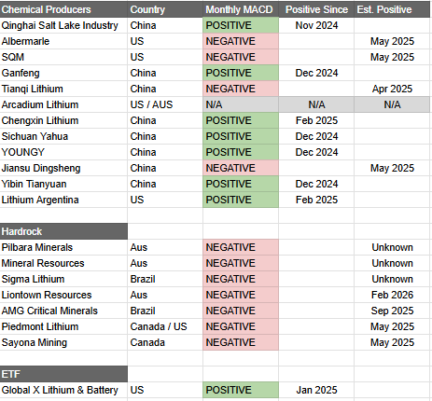The image size is (432, 401).
Task: Click the ETF section header cell
Action: tap(63, 374)
